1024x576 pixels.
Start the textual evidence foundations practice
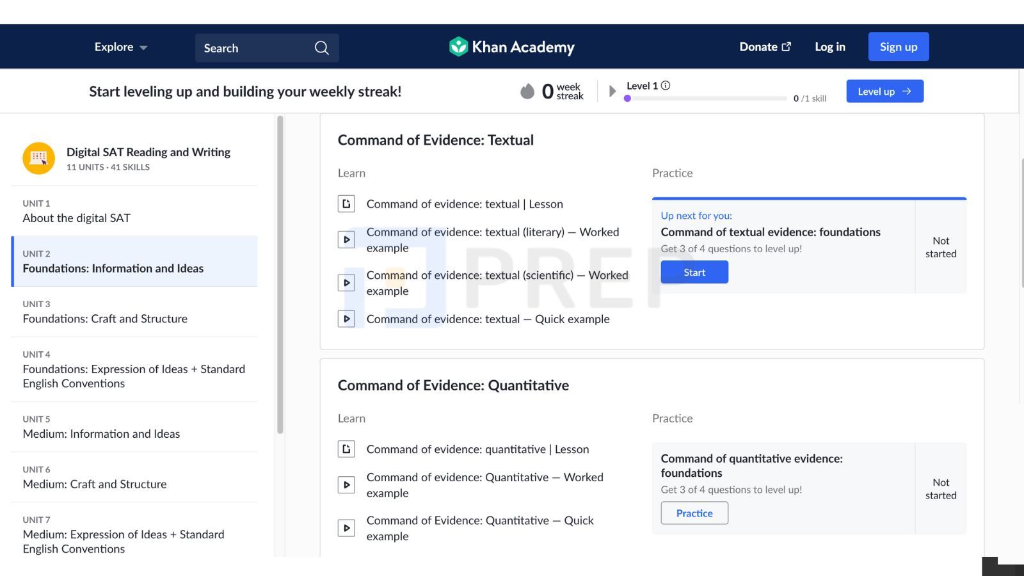point(694,272)
